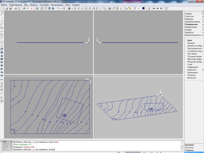Select the arc tool in left toolbar
This screenshot has height=153, width=204.
[2, 25]
